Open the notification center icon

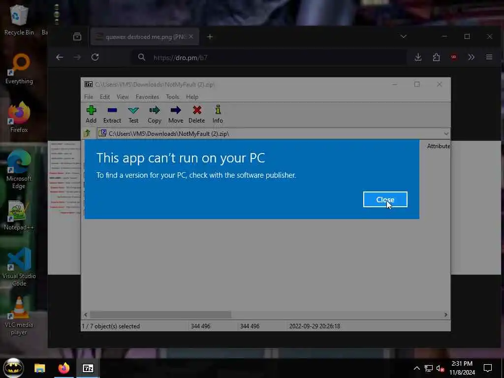[x=488, y=368]
